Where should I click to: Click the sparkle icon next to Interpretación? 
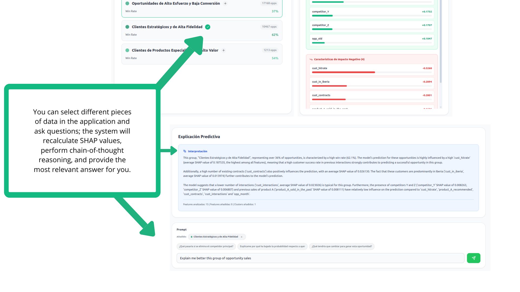point(185,151)
